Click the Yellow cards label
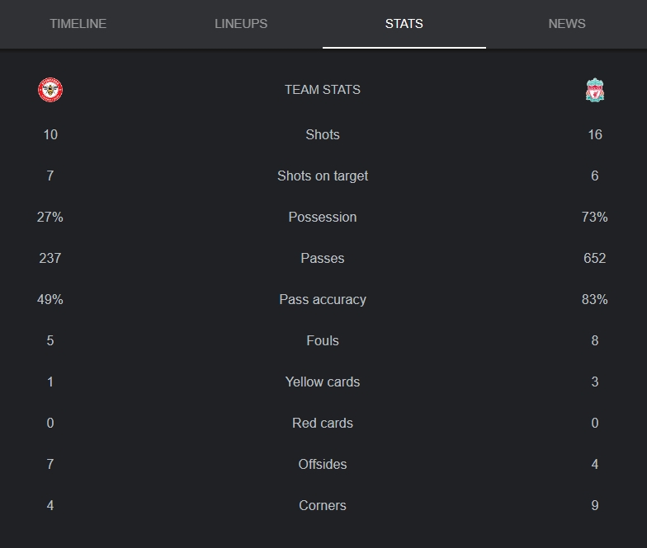The height and width of the screenshot is (548, 647). [323, 382]
